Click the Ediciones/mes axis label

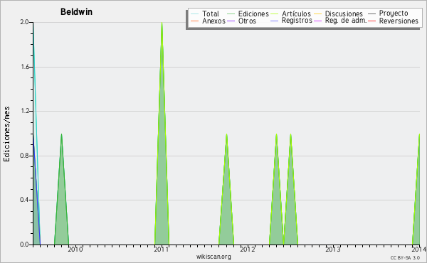pyautogui.click(x=6, y=134)
